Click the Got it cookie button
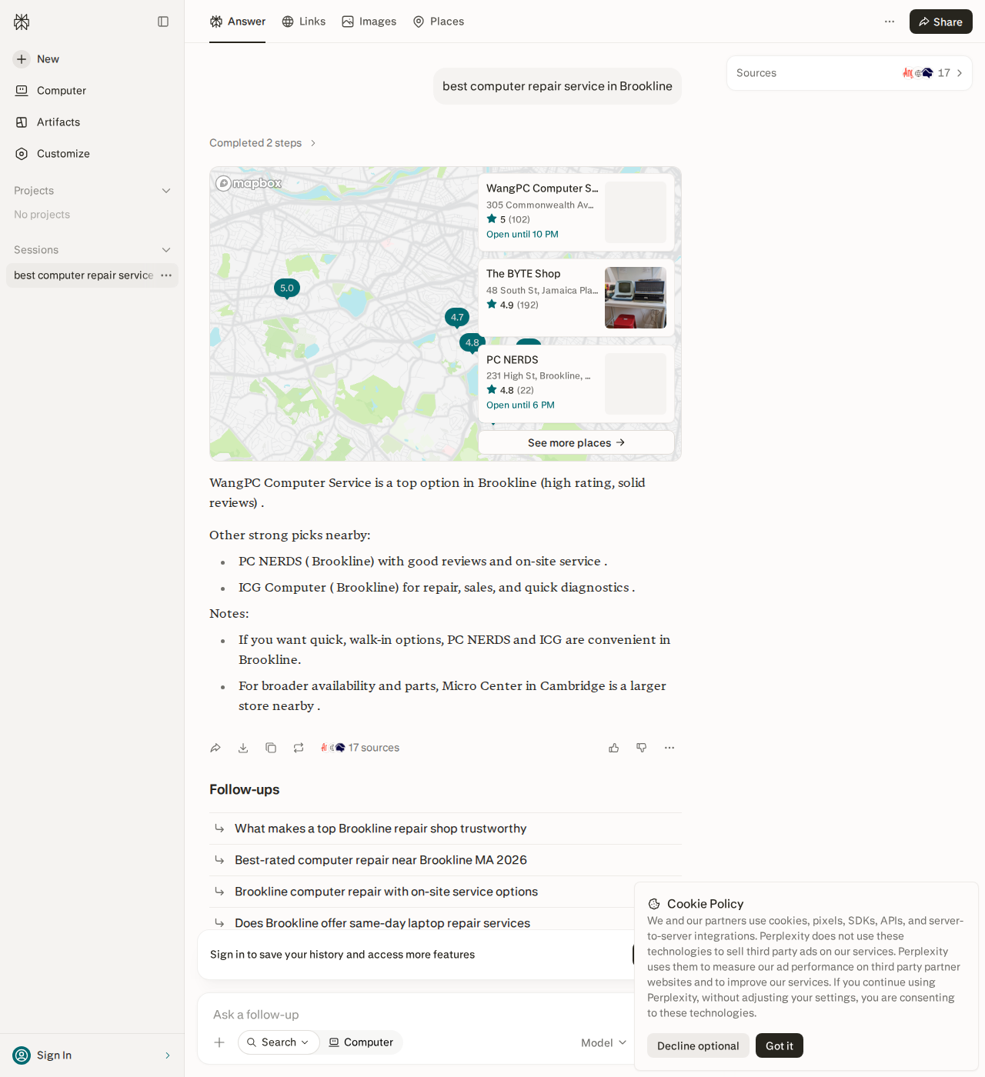 pos(780,1045)
